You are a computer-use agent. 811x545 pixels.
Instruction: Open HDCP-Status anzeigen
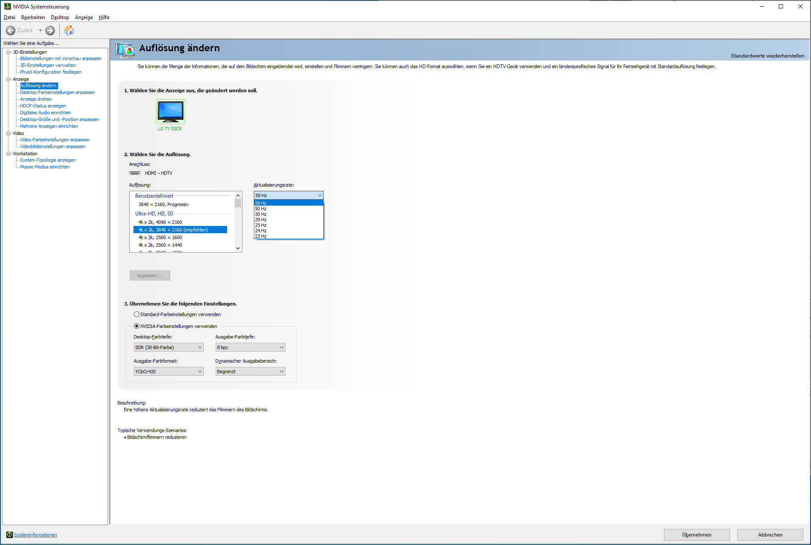43,106
